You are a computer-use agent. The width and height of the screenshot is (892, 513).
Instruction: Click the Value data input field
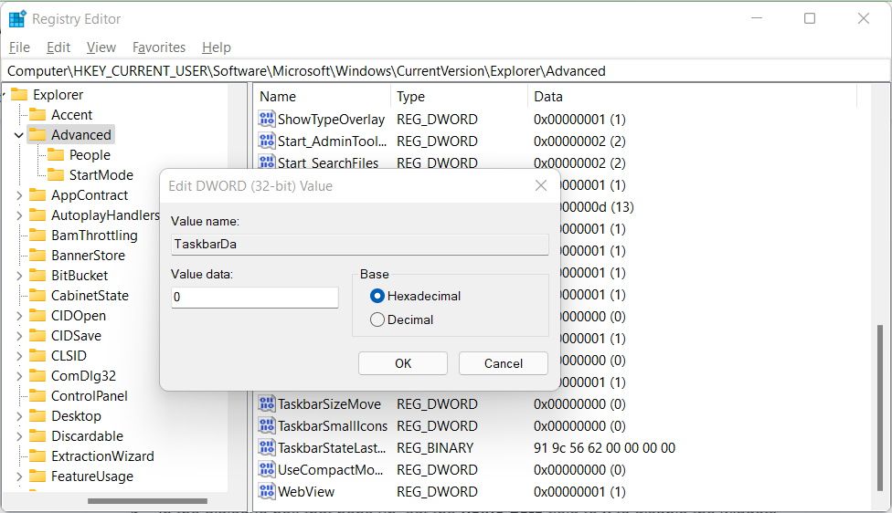(x=255, y=298)
